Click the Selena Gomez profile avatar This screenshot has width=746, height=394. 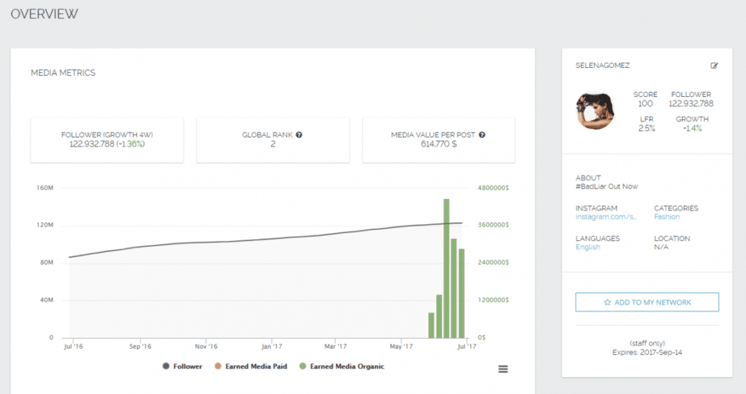(x=594, y=111)
